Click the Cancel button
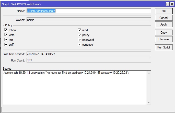175x113 pixels. point(164,18)
